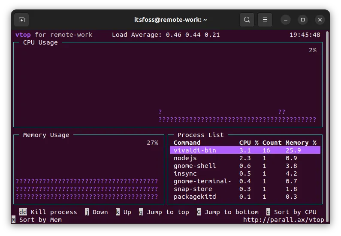Click the 'g Jump to top' shortcut
This screenshot has width=341, height=236.
point(164,212)
